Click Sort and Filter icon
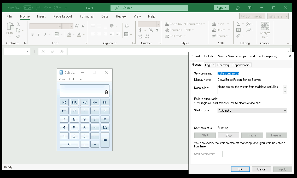This screenshot has width=297, height=178. tap(248, 24)
